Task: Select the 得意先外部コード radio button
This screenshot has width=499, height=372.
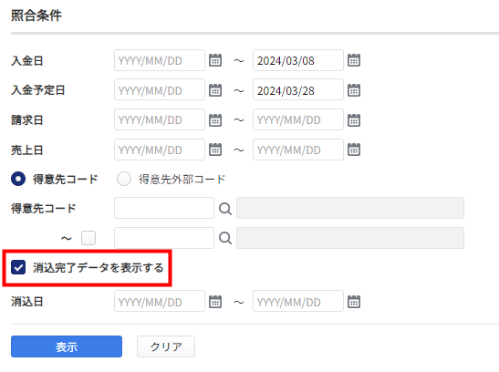Action: (124, 179)
